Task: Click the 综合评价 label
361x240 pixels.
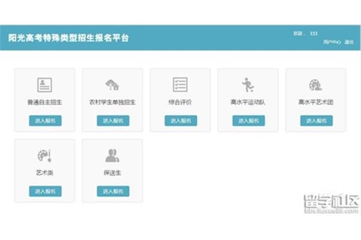Action: pos(180,102)
